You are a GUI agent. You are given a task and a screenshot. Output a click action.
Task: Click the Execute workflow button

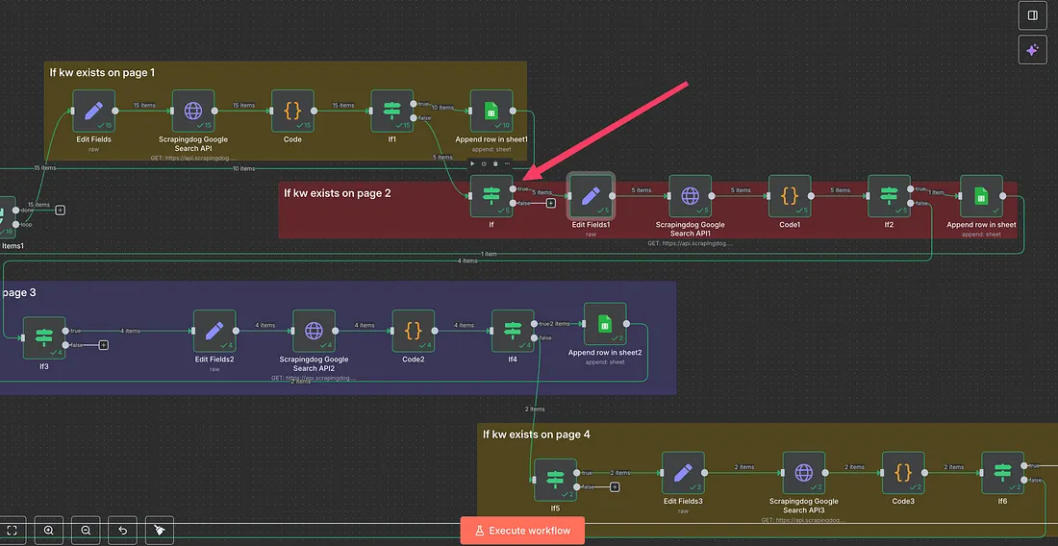tap(521, 531)
